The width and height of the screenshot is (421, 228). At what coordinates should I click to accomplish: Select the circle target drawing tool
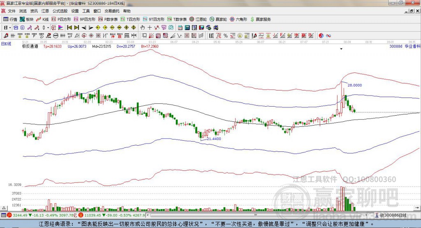(84, 35)
